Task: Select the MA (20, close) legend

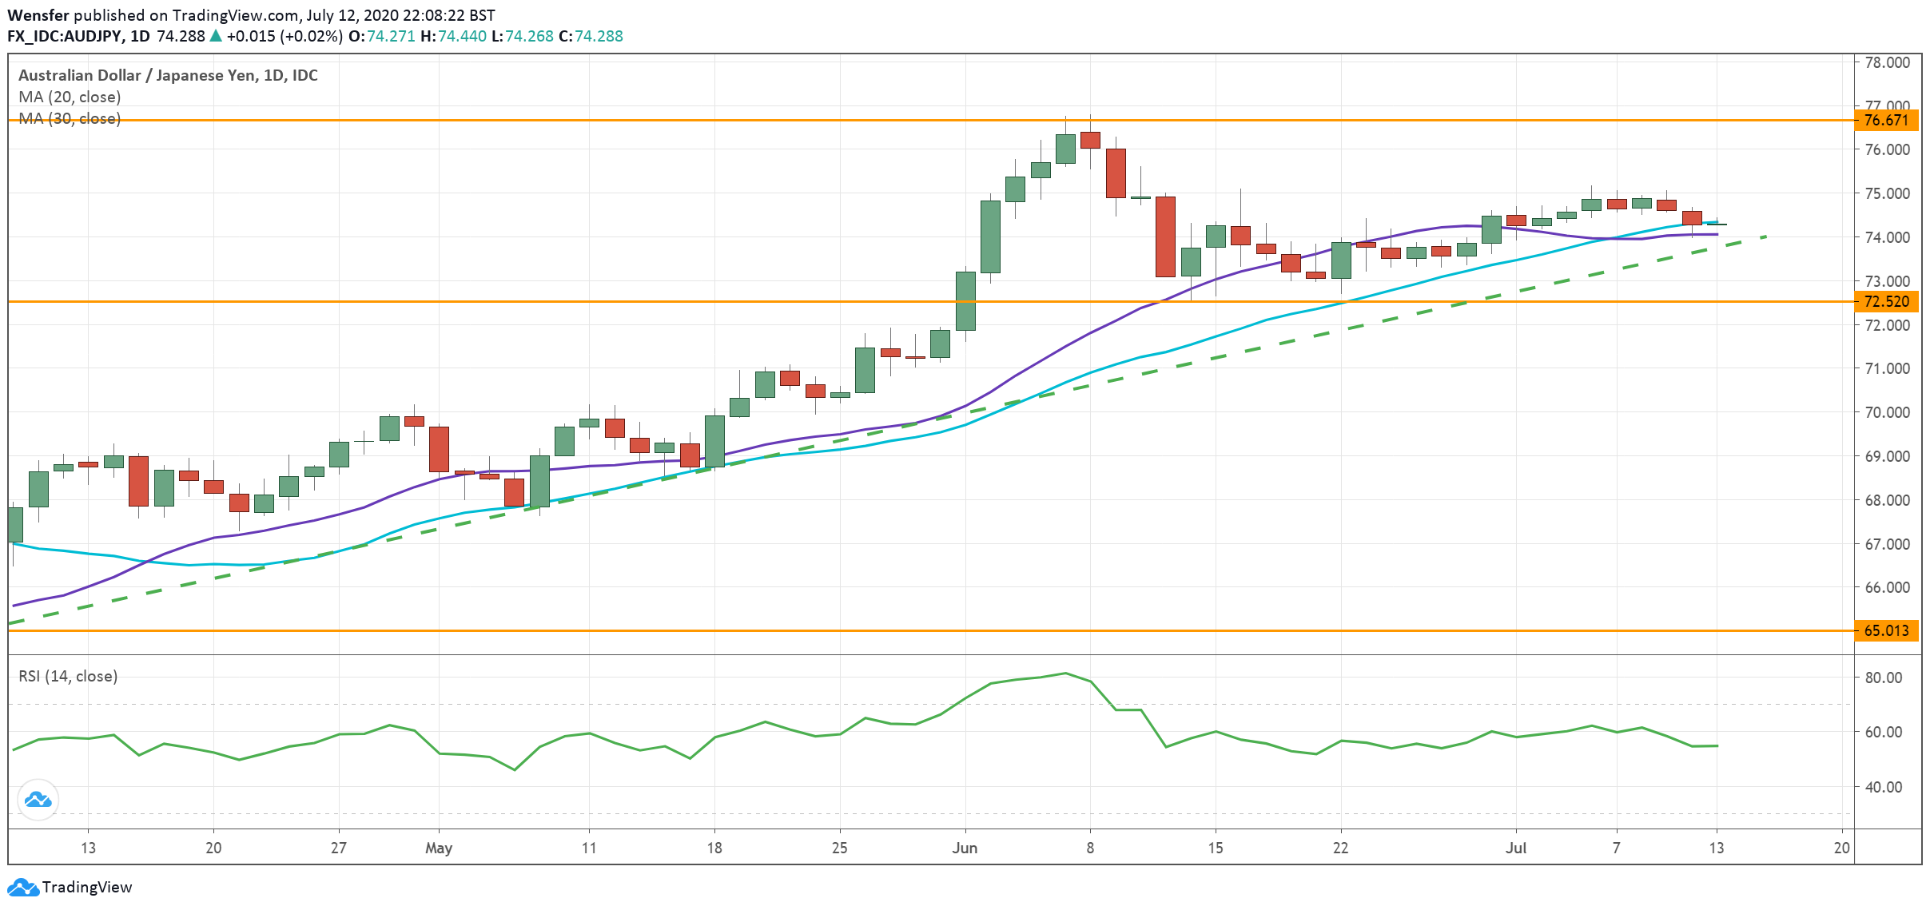Action: pyautogui.click(x=70, y=97)
